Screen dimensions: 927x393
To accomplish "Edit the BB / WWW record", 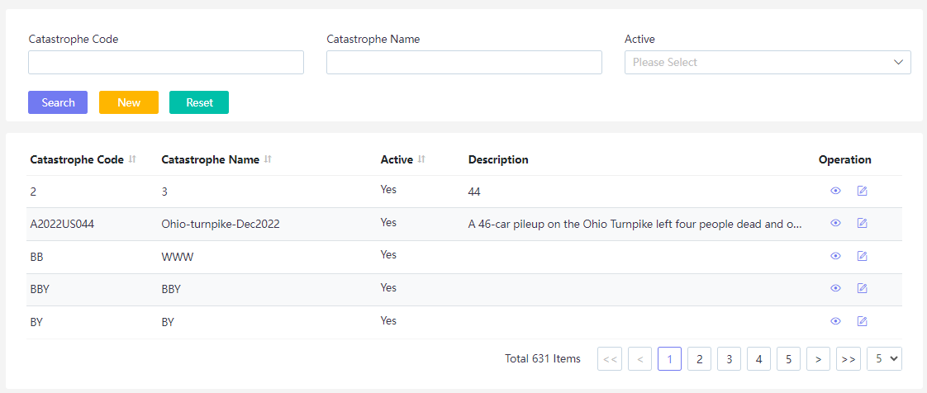I will (x=862, y=256).
